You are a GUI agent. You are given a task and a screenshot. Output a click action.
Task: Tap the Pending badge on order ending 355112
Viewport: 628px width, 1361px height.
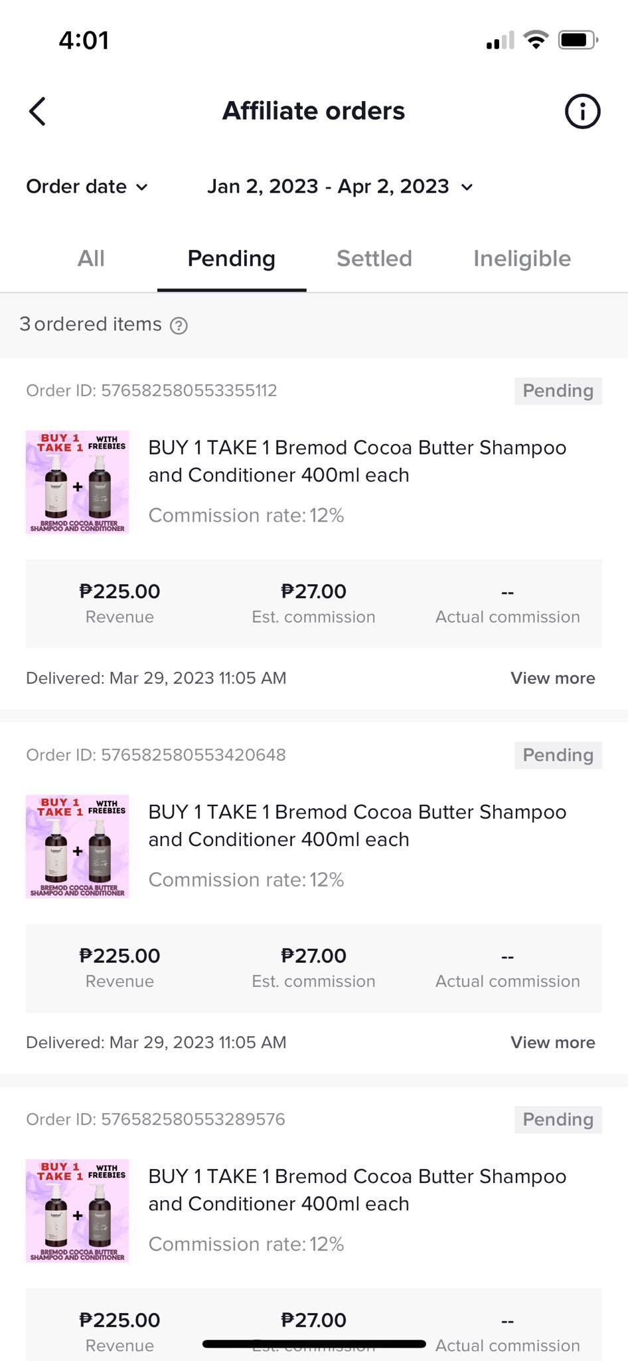[558, 391]
